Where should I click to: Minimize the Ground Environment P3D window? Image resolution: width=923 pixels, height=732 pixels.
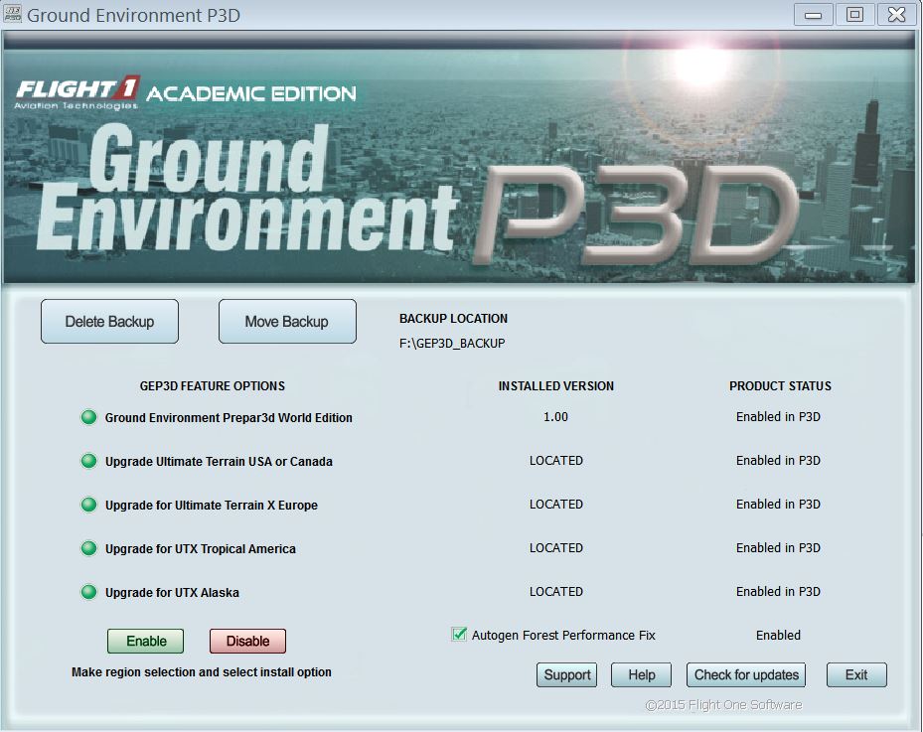pos(813,15)
